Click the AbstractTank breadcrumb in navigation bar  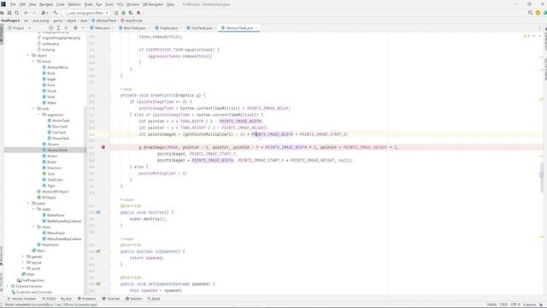tap(104, 21)
